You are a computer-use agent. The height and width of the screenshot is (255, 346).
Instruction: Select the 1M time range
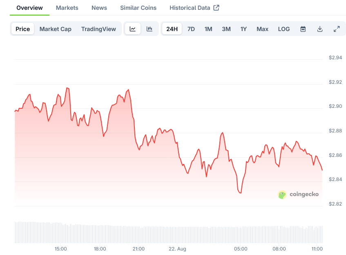(208, 29)
